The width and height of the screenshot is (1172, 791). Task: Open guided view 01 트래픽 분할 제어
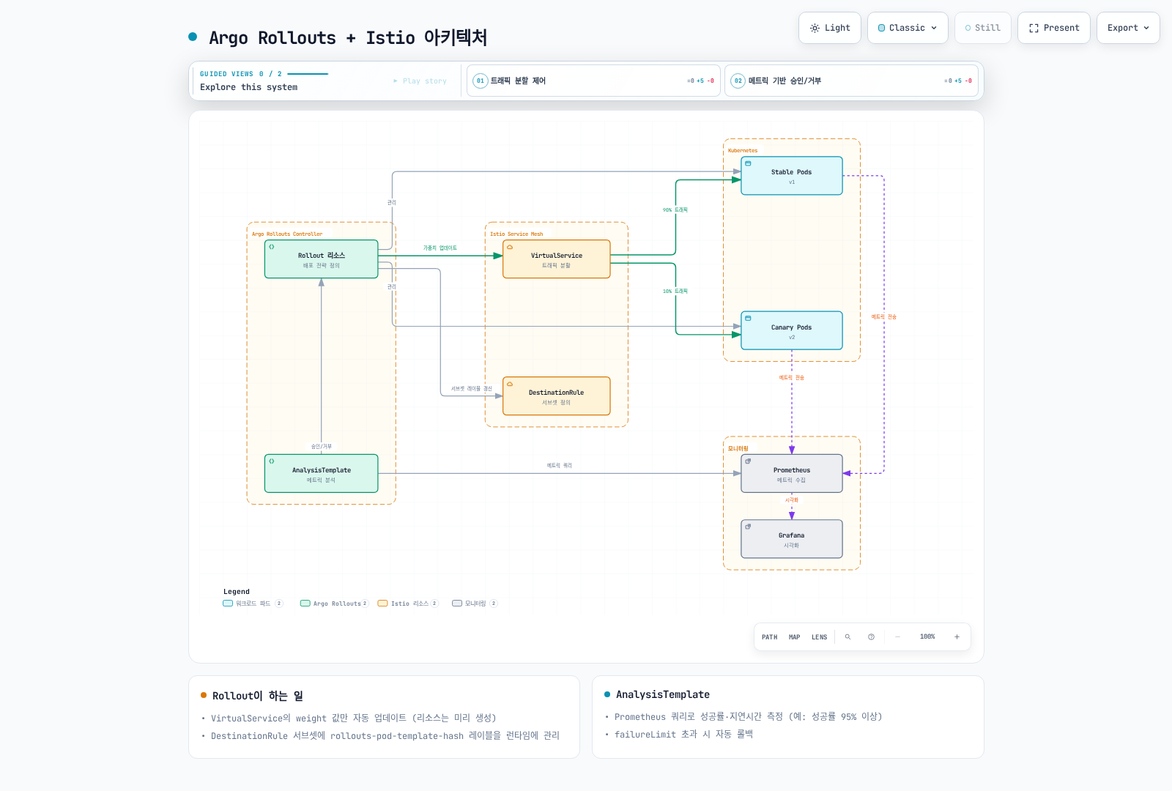click(x=593, y=81)
